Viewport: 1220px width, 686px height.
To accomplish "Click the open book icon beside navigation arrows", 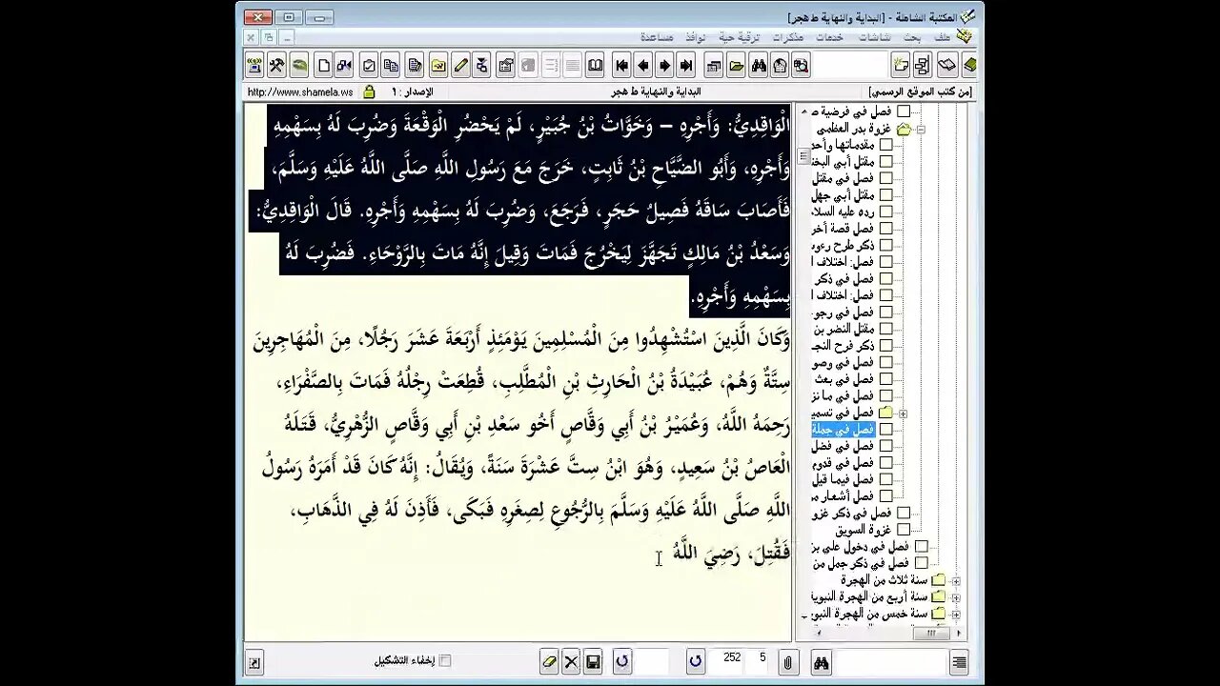I will [595, 66].
